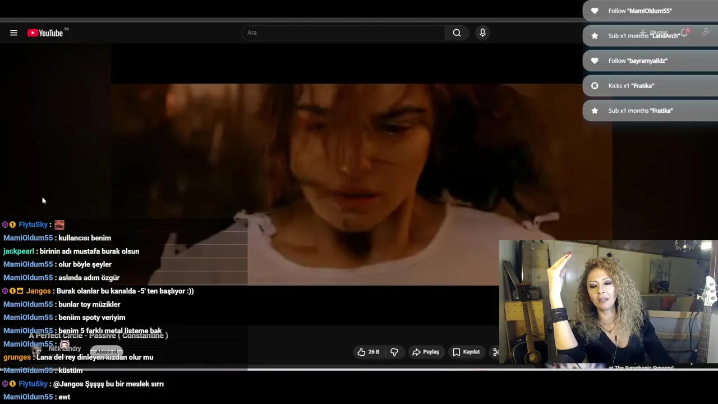
Task: Click the emote in FlytuSky's first message
Action: (59, 225)
